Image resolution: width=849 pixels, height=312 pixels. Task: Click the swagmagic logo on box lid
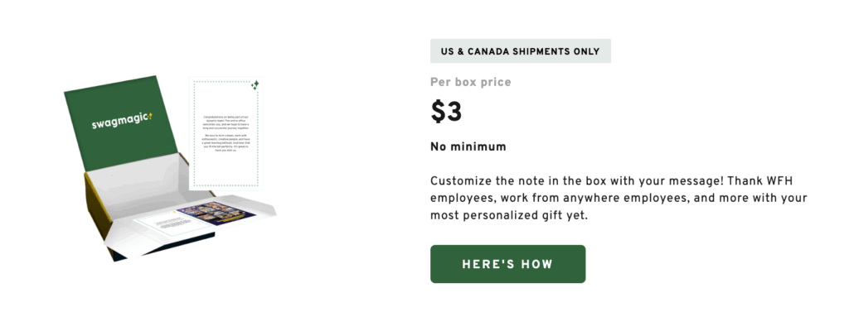[x=122, y=121]
